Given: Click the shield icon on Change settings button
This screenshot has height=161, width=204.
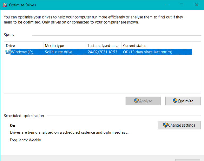Looking at the screenshot, I should [165, 125].
